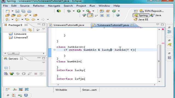
Task: Open the File menu
Action: click(x=5, y=6)
